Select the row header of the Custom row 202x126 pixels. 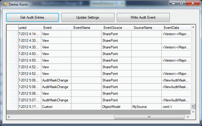pos(12,107)
